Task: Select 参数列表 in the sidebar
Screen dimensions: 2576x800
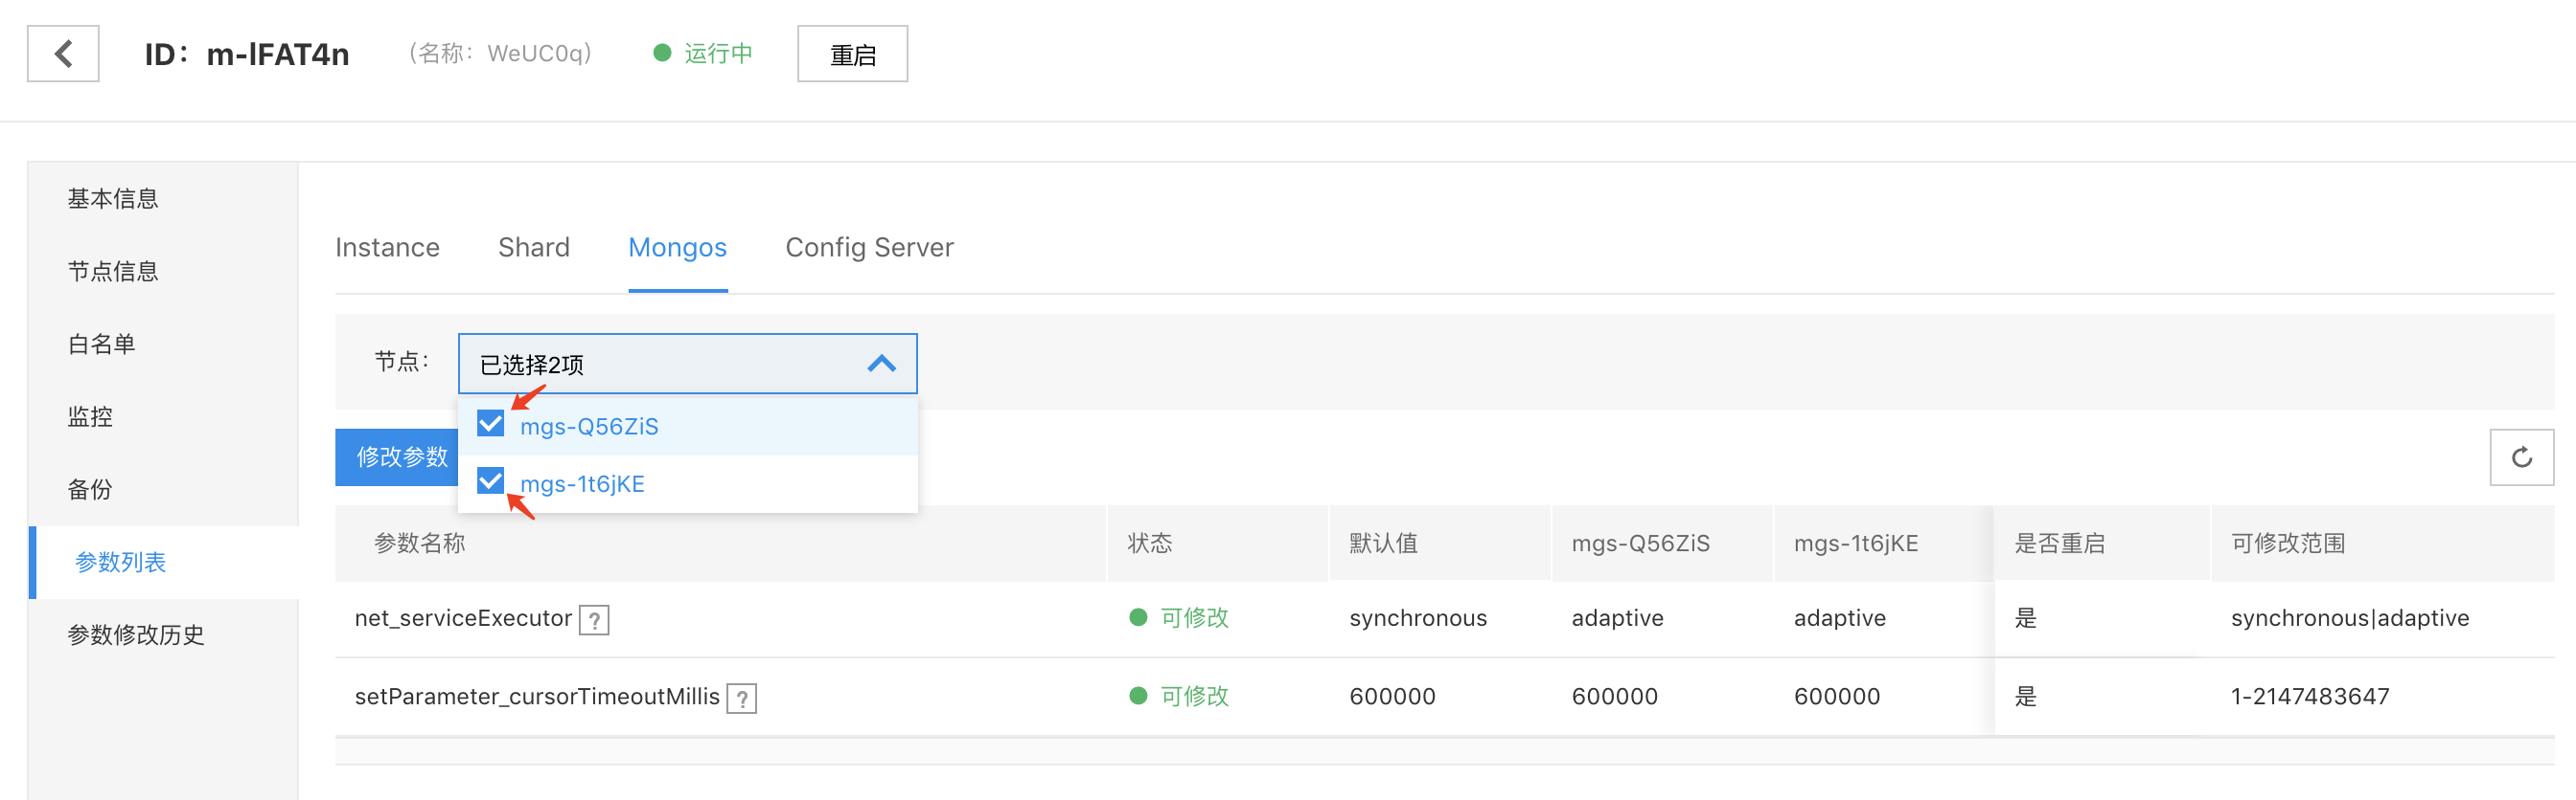Action: [x=120, y=563]
